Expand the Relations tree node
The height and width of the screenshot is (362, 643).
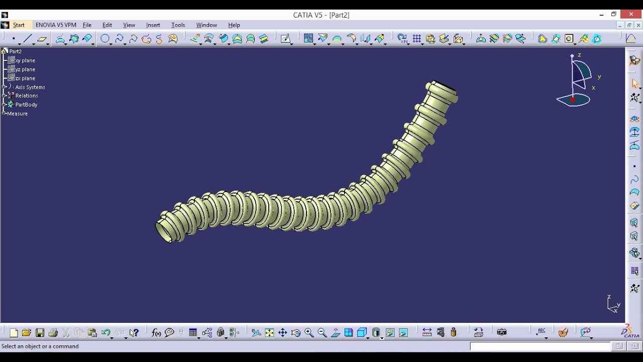[x=4, y=96]
